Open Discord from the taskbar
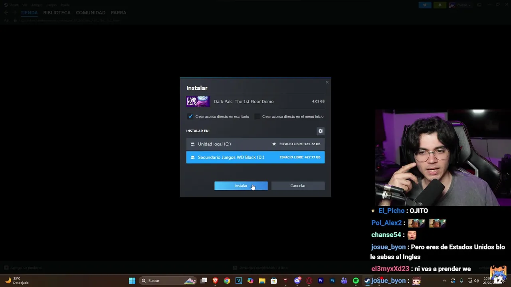The width and height of the screenshot is (511, 287). click(297, 281)
